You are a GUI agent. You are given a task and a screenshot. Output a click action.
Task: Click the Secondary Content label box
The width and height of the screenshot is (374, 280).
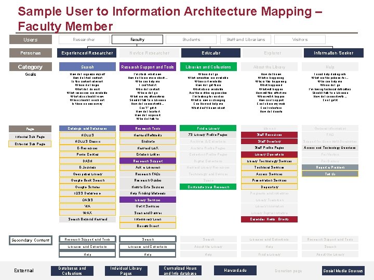click(31, 240)
